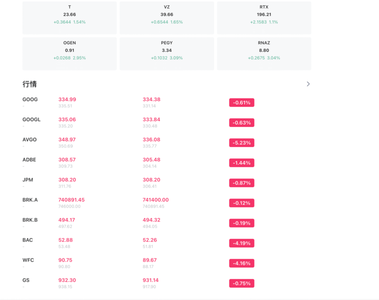
Task: Click the 行情 section heading
Action: 30,84
